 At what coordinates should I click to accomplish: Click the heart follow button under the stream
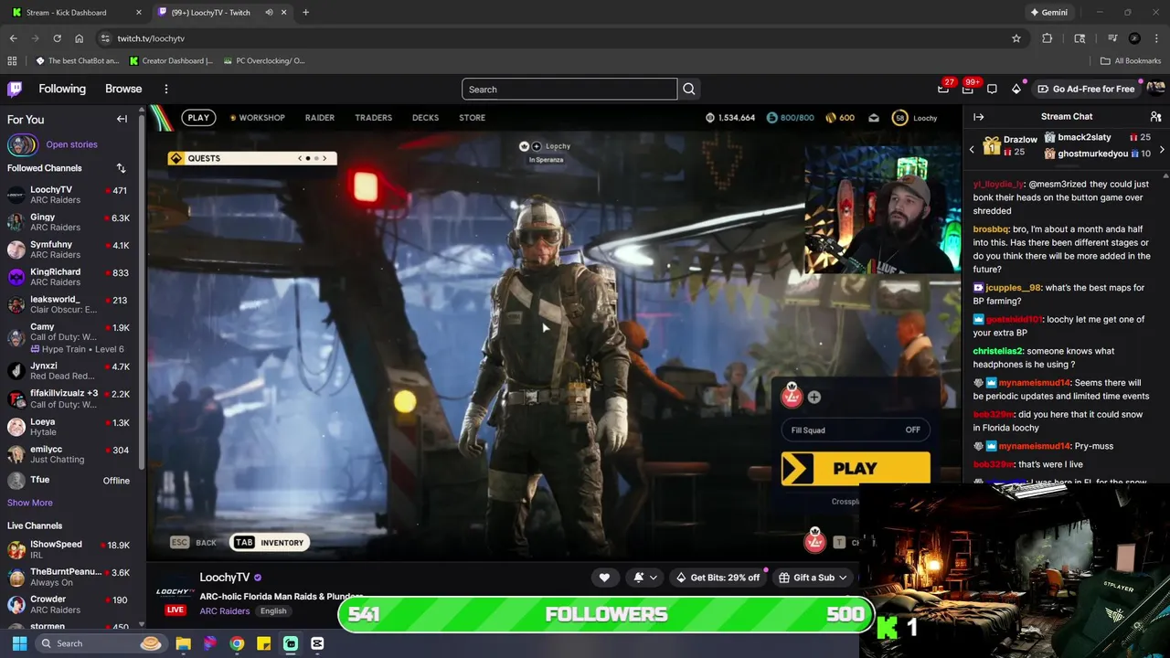(604, 578)
